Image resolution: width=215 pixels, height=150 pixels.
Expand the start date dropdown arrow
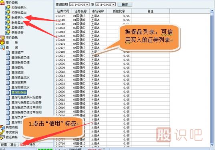tap(87, 5)
